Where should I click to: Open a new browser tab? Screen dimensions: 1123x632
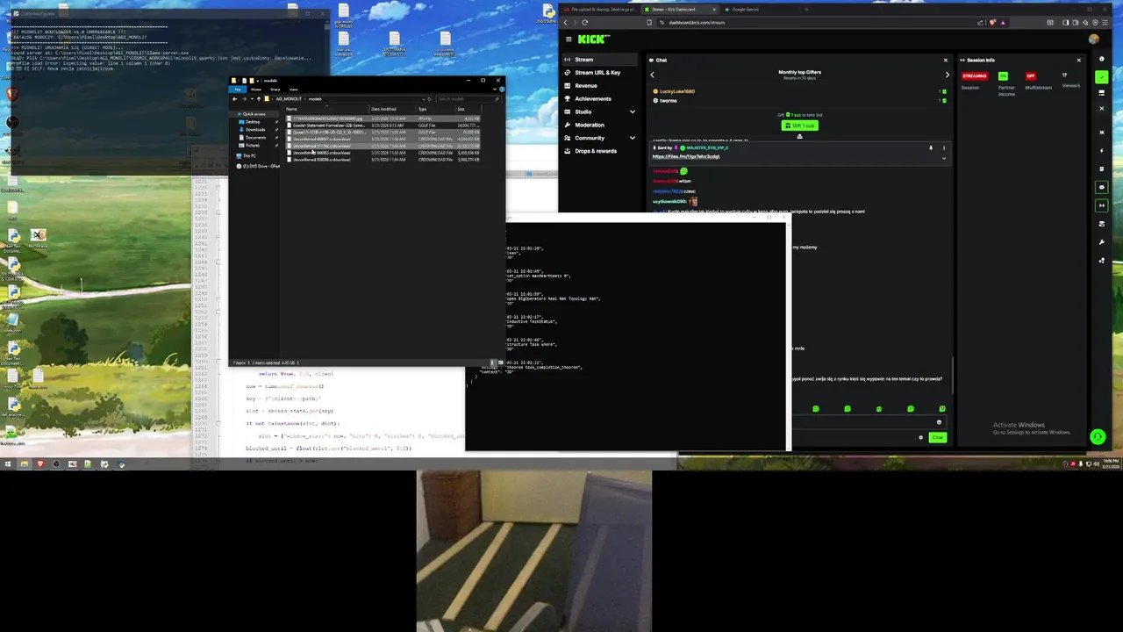click(x=806, y=9)
